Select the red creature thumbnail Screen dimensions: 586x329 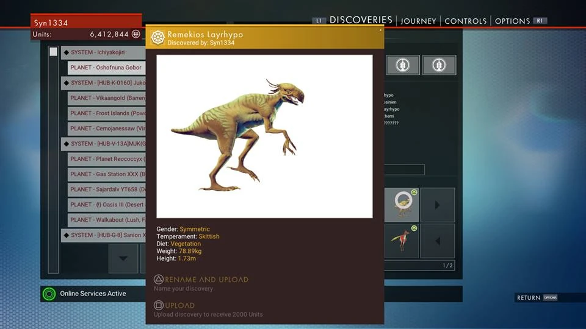[x=402, y=241]
